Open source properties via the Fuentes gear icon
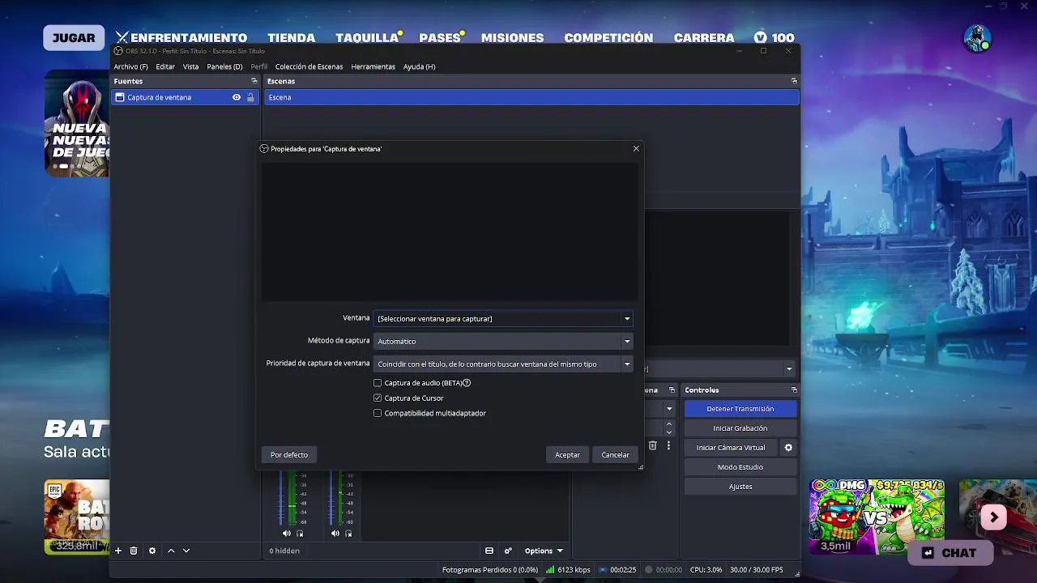 tap(152, 551)
